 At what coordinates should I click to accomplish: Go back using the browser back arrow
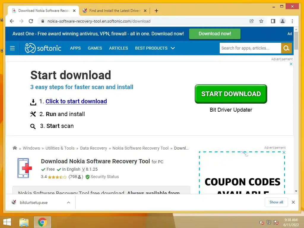click(x=12, y=21)
